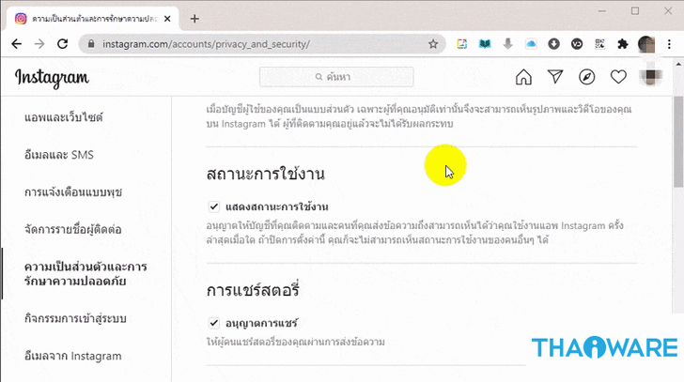Open กิจกรรมการเข้าสู่ระบบ settings
This screenshot has width=684, height=382.
coord(75,318)
